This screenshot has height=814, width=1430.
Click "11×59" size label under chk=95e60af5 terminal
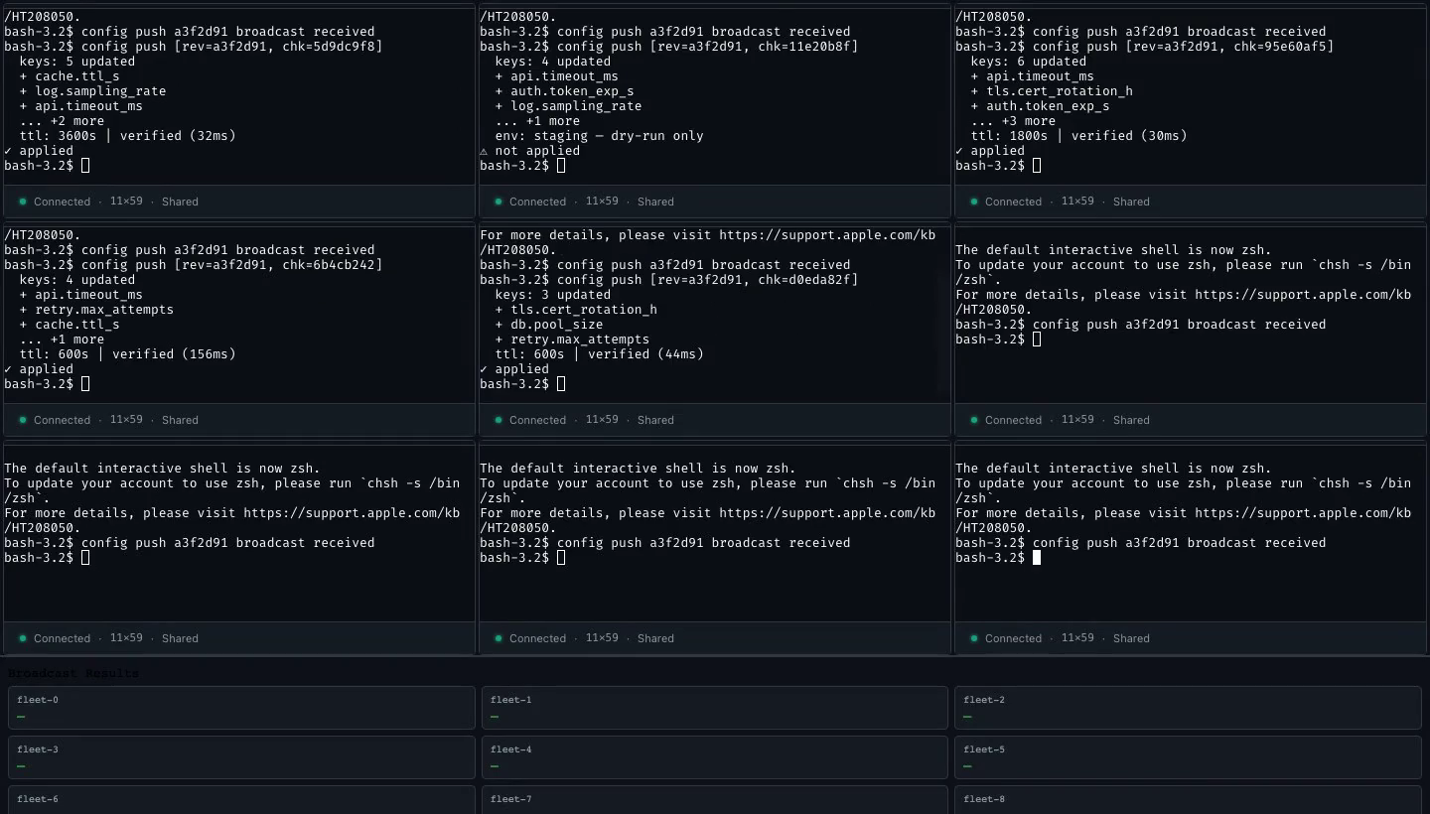[x=1077, y=202]
